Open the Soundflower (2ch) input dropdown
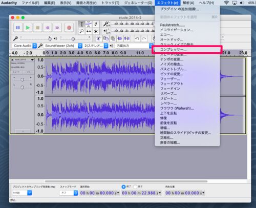Image resolution: width=256 pixels, height=208 pixels. (x=63, y=46)
